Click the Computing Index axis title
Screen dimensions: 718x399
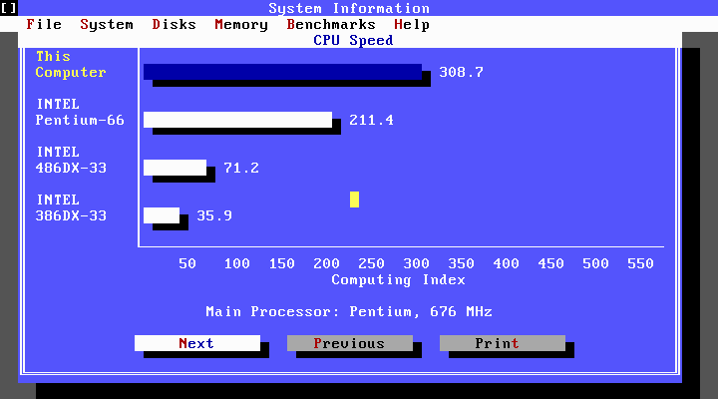tap(398, 279)
